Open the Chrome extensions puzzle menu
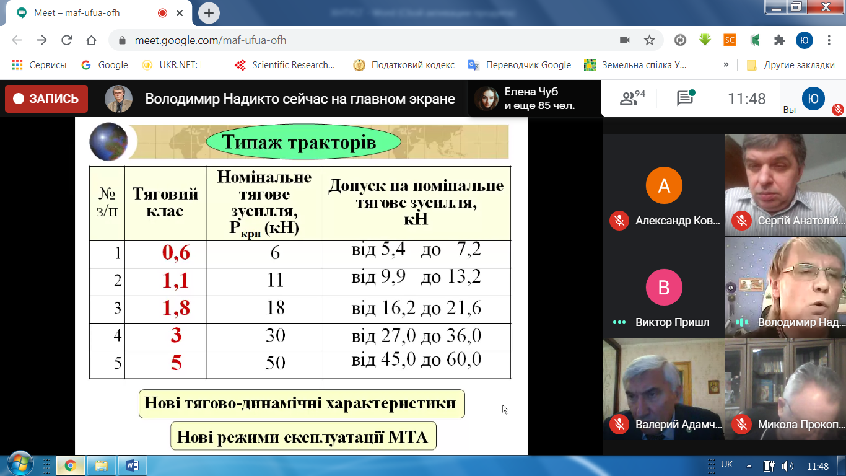846x476 pixels. point(780,40)
